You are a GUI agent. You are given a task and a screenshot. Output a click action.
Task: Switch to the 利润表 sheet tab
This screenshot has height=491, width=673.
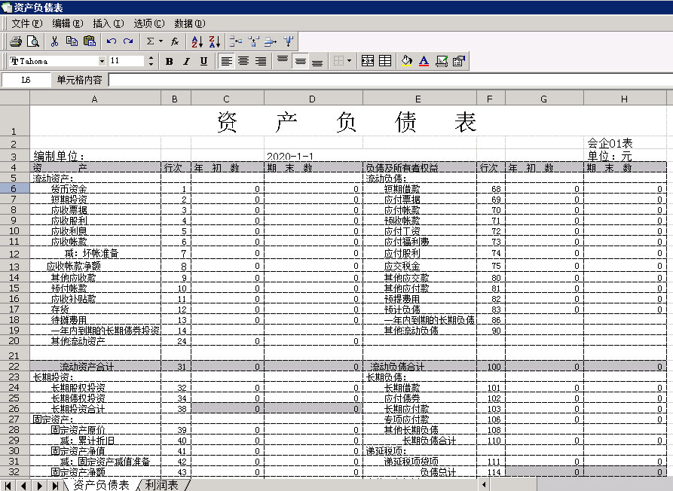click(162, 485)
